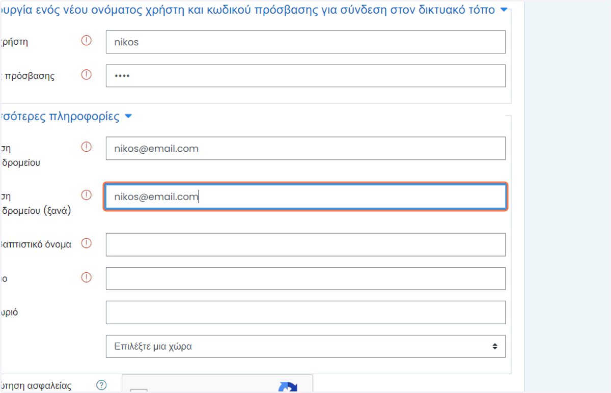The width and height of the screenshot is (611, 393).
Task: Open help icon next to ερώτηση ασφαλείας
Action: [x=102, y=385]
